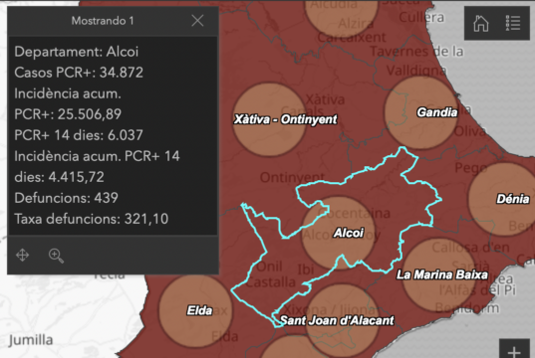
Task: Click the zoom-to magnifier icon in popup
Action: click(x=56, y=256)
